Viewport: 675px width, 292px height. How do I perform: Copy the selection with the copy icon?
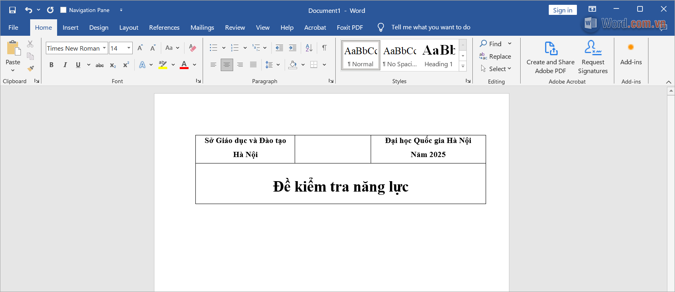click(x=30, y=56)
